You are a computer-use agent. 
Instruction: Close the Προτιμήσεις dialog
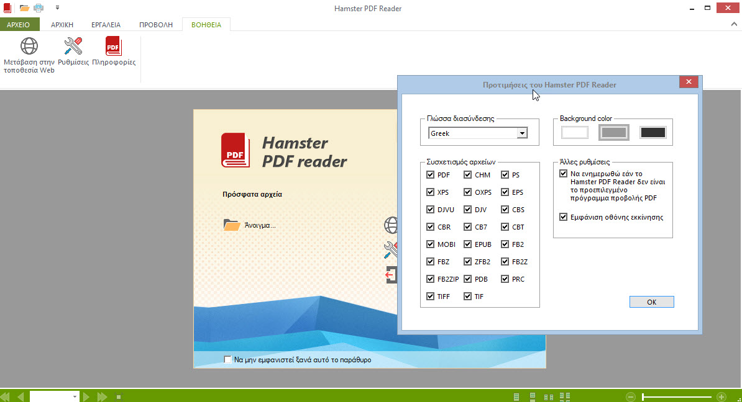(x=689, y=82)
